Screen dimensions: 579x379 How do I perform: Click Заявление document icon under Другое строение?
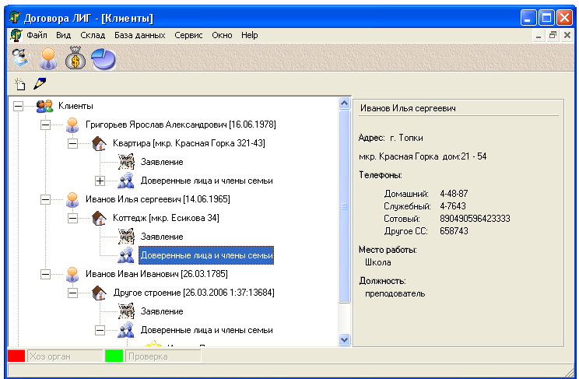click(126, 311)
